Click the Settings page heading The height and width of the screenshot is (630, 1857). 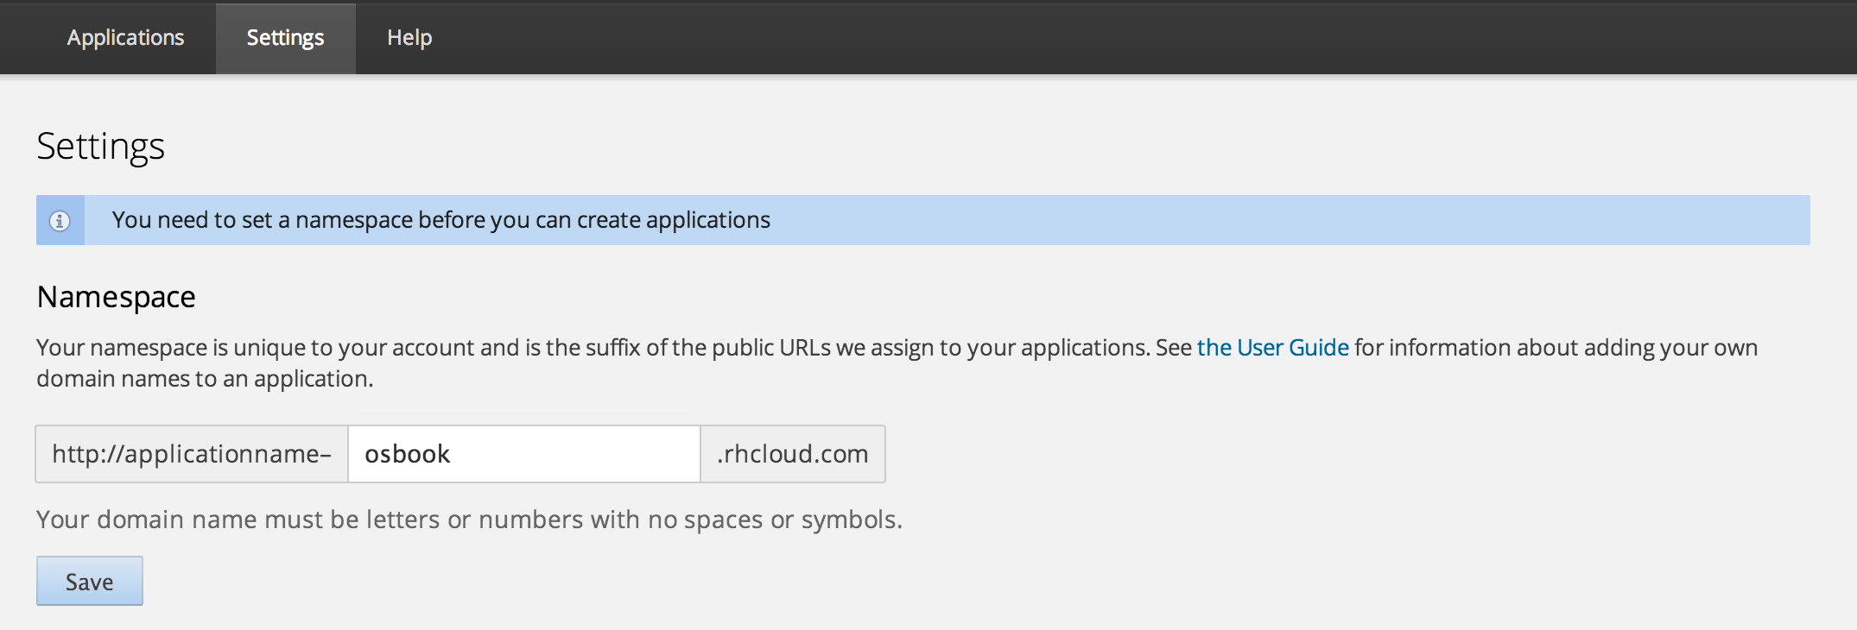(x=100, y=146)
